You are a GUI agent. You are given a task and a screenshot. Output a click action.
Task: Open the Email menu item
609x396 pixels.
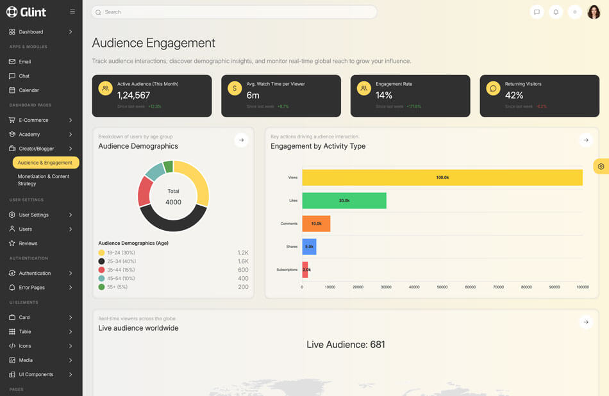click(x=25, y=62)
